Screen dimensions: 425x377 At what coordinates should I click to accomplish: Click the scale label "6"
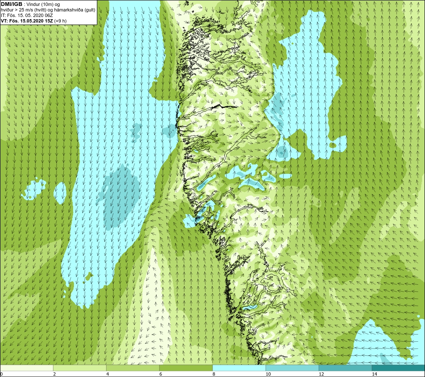(x=161, y=374)
